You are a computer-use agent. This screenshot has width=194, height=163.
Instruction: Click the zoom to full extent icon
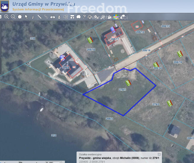point(20,17)
